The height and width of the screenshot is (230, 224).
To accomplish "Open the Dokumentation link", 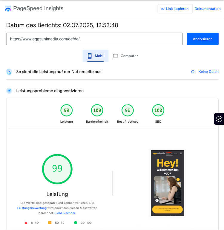I will click(x=208, y=9).
